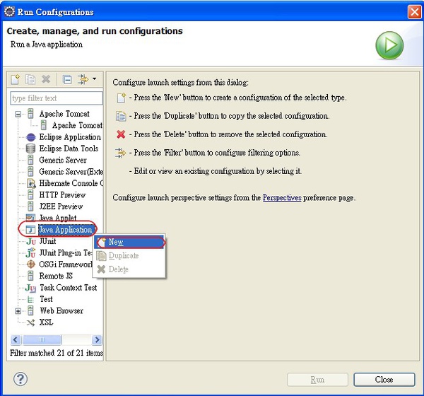
Task: Select the Eclipse Data Tools entry
Action: 69,148
